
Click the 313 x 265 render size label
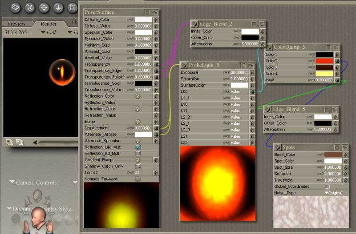click(19, 32)
